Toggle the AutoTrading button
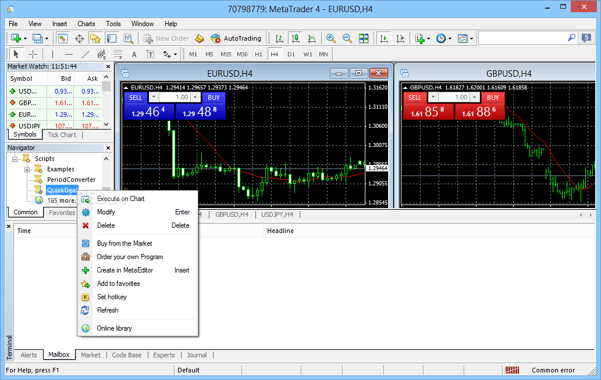601x380 pixels. tap(236, 38)
